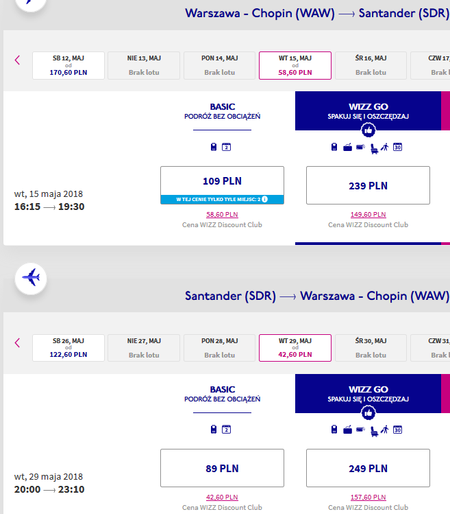Click return WIZZ GO checked baggage icon

(x=347, y=430)
